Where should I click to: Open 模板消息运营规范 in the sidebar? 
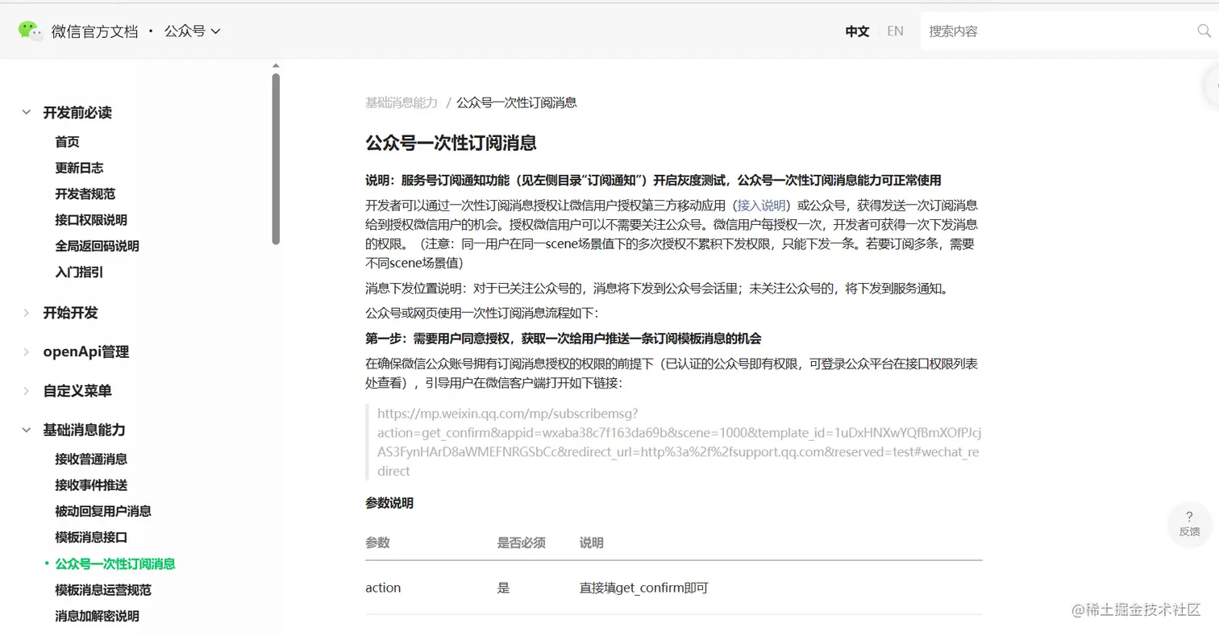click(x=103, y=590)
